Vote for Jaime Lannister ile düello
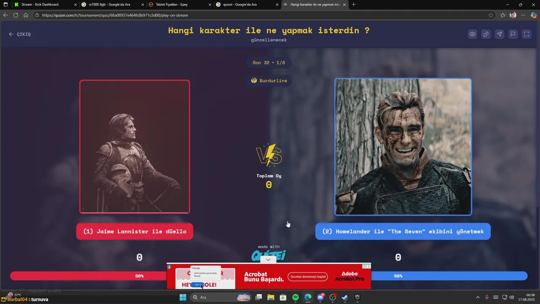This screenshot has width=540, height=304. 135,231
